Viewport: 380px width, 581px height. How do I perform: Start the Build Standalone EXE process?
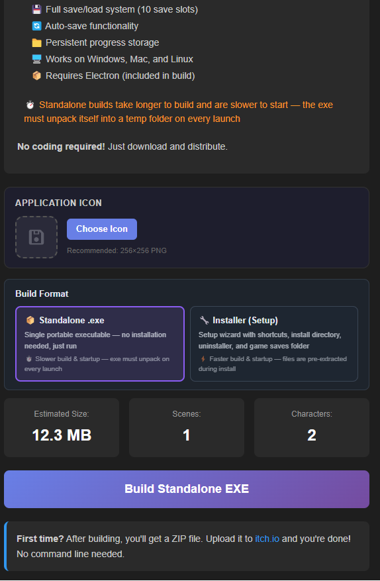point(187,489)
